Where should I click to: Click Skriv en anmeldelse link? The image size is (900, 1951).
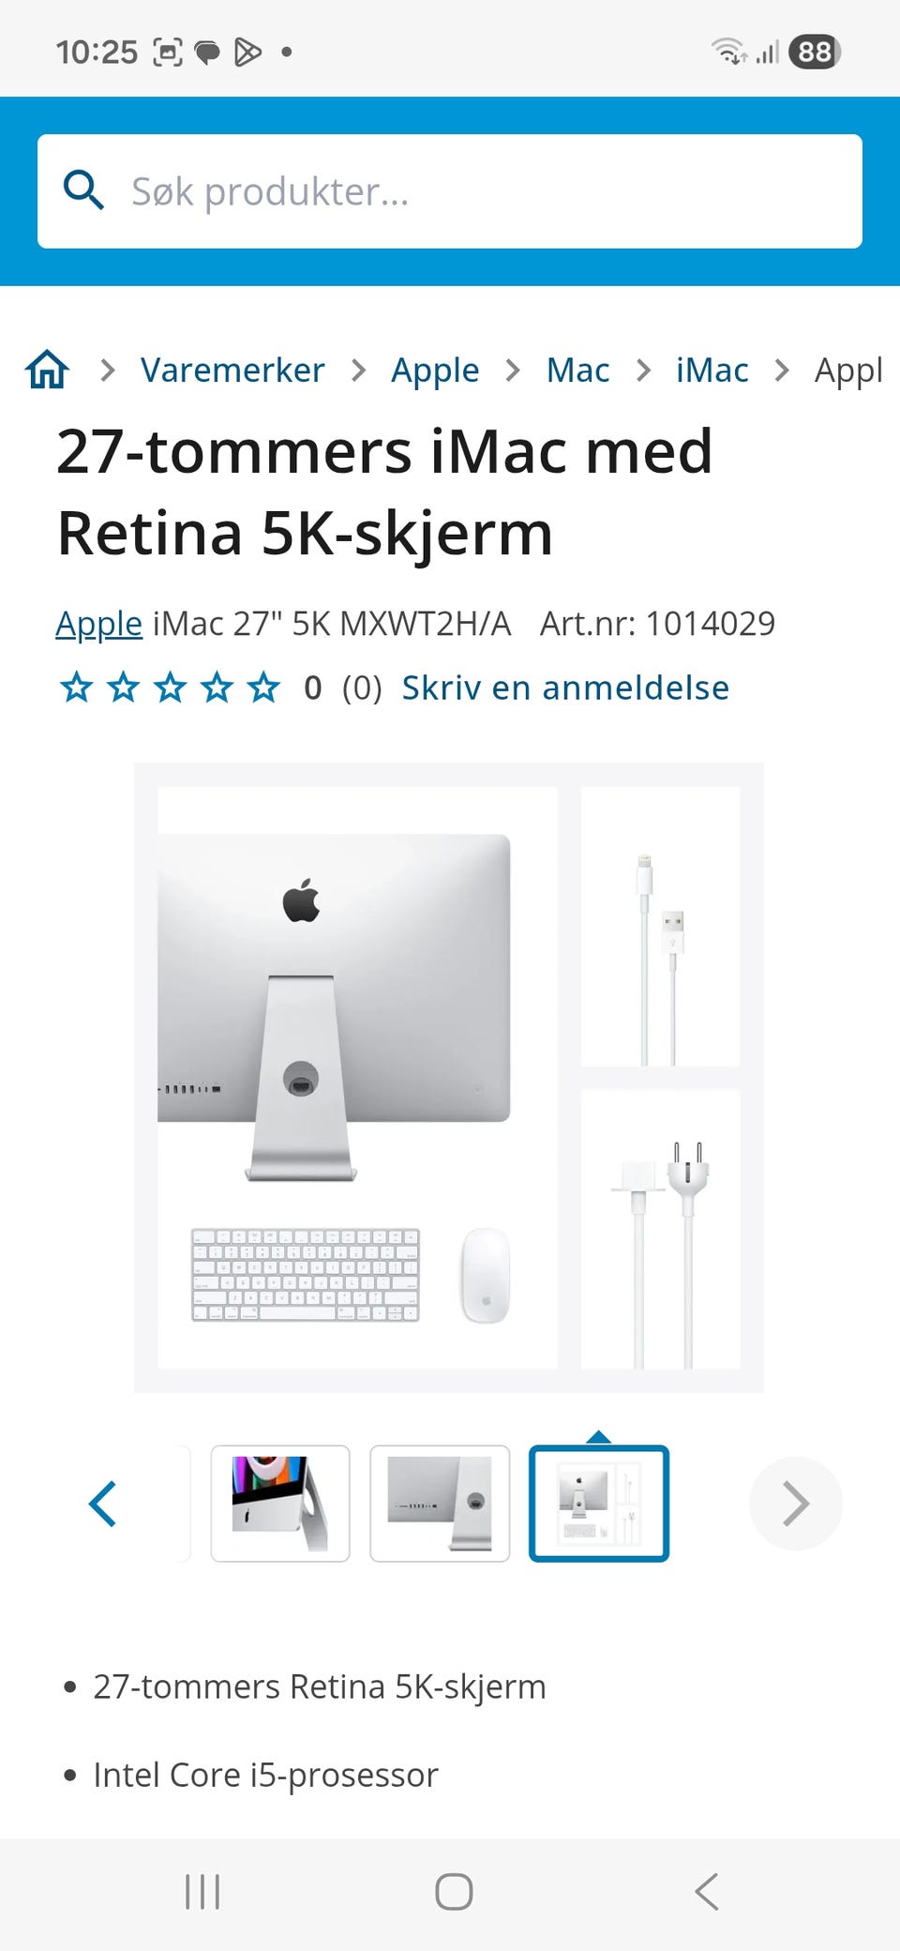coord(565,688)
